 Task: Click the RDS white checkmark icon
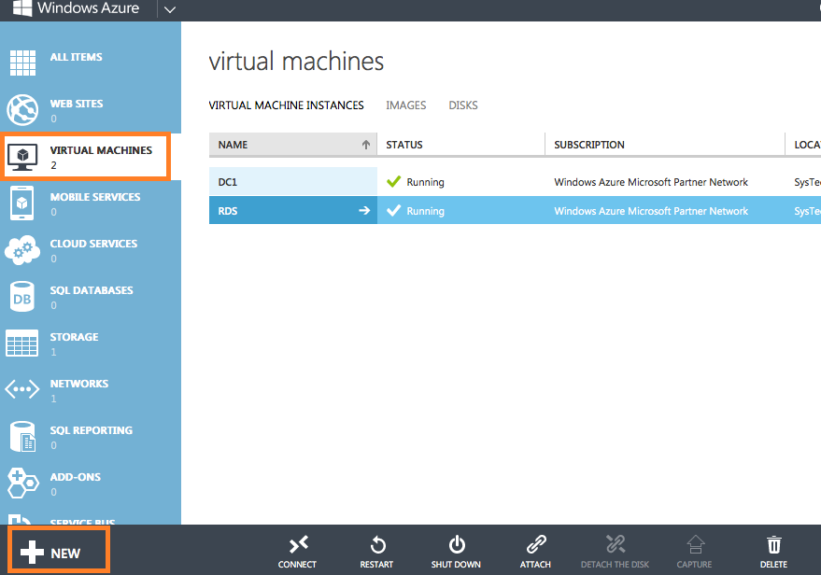[393, 210]
